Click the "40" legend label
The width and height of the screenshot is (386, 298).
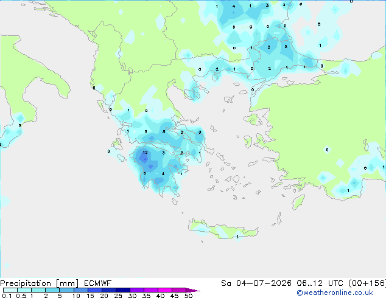pos(160,296)
